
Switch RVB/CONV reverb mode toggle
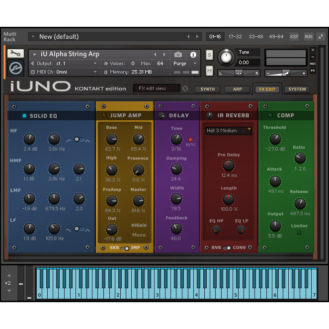click(227, 248)
